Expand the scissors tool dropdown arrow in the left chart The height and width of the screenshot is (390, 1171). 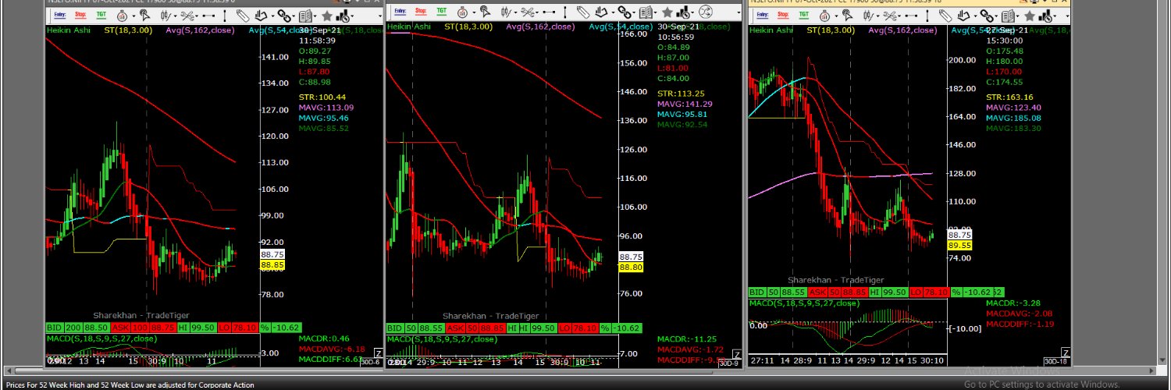(197, 16)
